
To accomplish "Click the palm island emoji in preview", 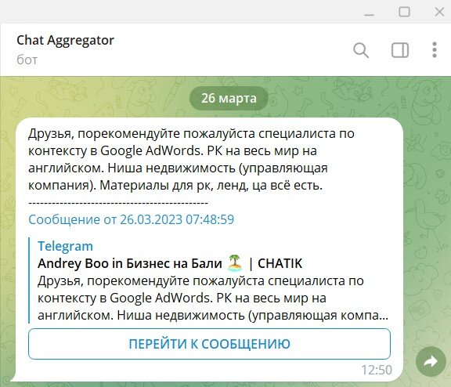I will pyautogui.click(x=235, y=263).
